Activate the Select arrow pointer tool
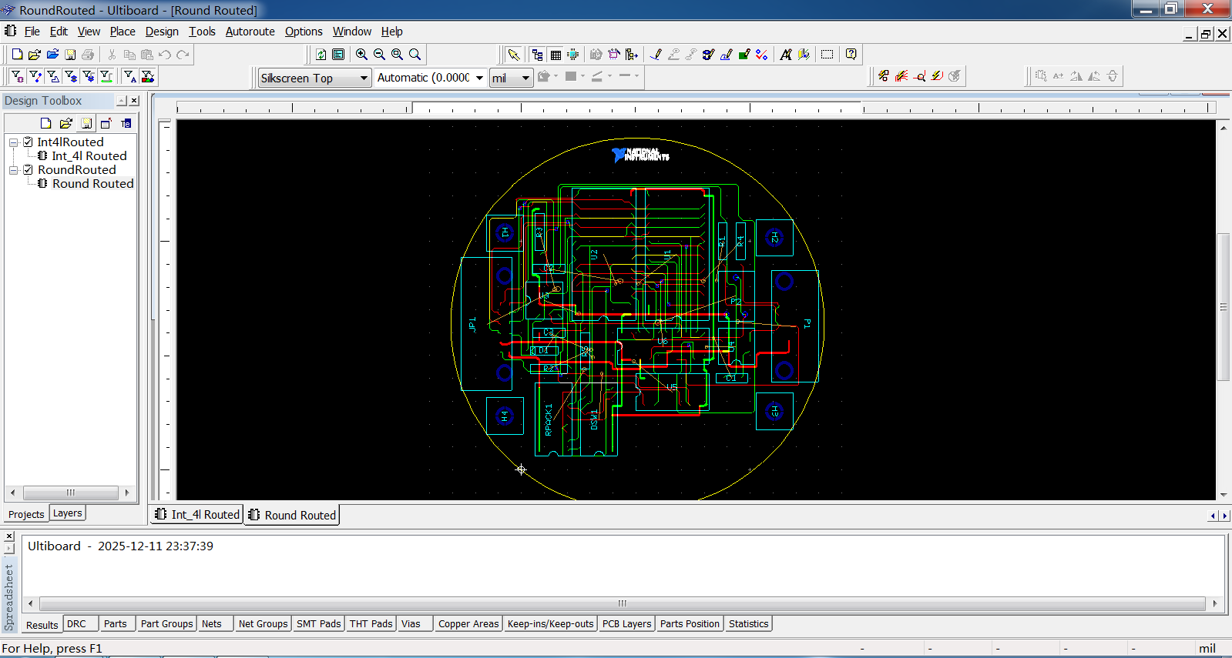Image resolution: width=1232 pixels, height=658 pixels. pos(514,55)
